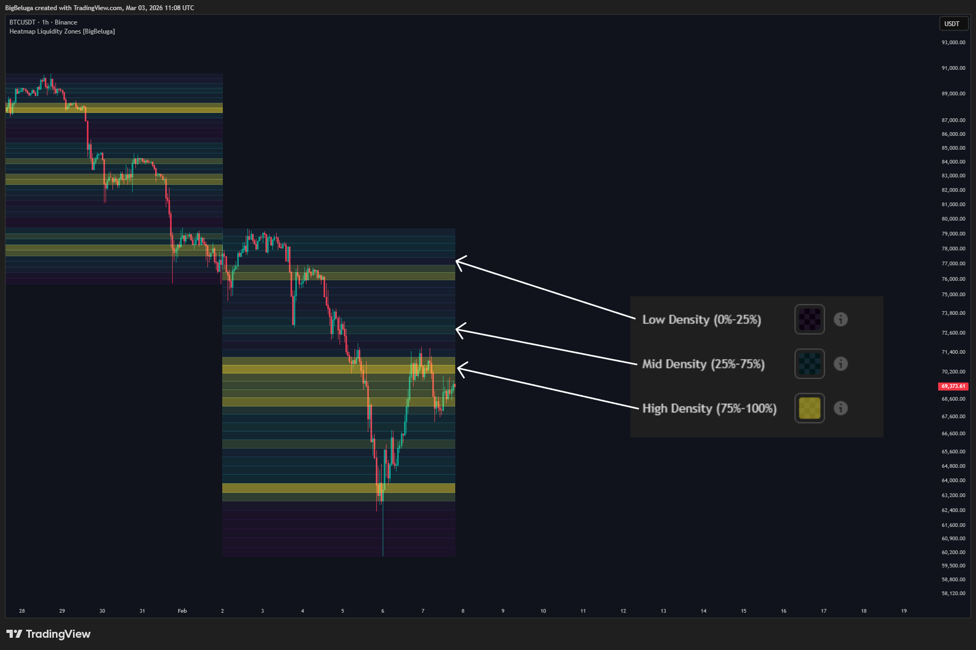Click the date 19 on time axis
976x650 pixels.
pyautogui.click(x=904, y=611)
